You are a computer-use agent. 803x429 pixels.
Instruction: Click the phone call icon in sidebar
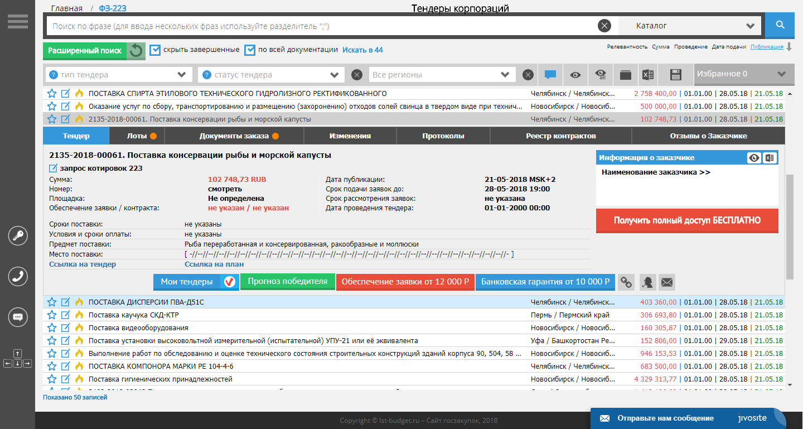[18, 276]
